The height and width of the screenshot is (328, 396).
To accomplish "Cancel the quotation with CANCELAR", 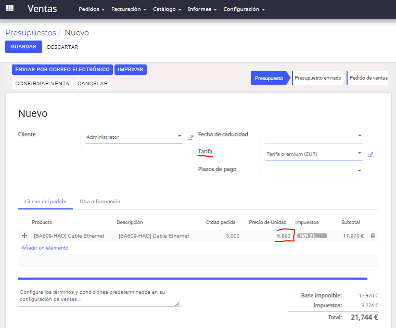I will [93, 84].
